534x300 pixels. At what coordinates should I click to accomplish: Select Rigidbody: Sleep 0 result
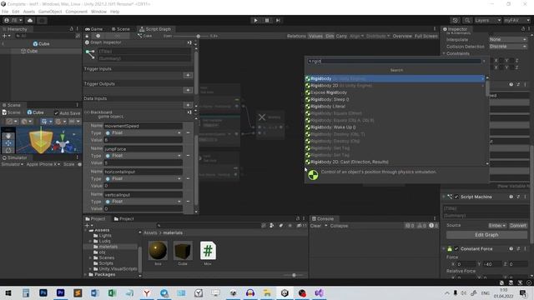point(395,100)
